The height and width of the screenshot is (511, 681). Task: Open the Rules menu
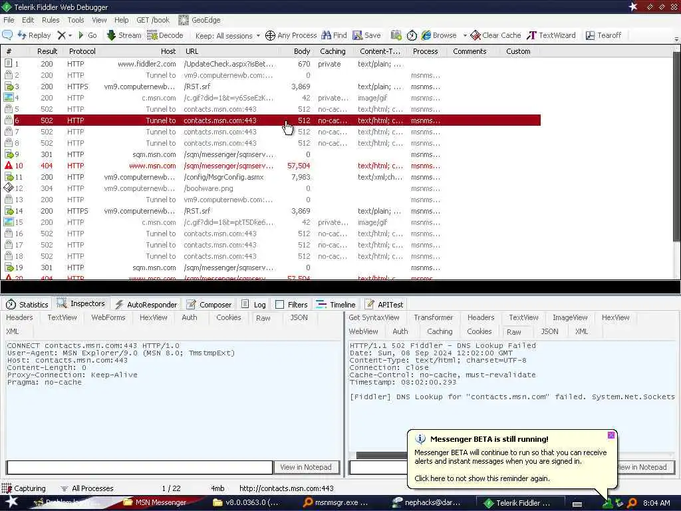[51, 20]
